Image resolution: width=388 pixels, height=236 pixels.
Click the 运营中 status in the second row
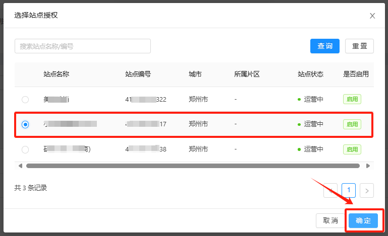tap(313, 124)
